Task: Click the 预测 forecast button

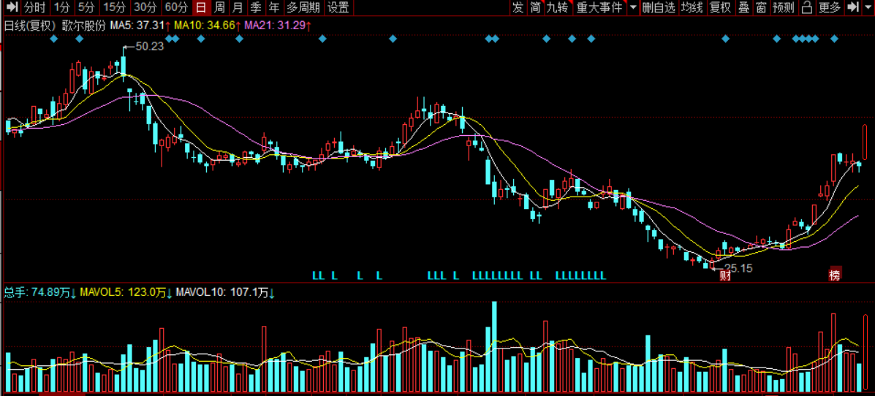Action: tap(783, 7)
